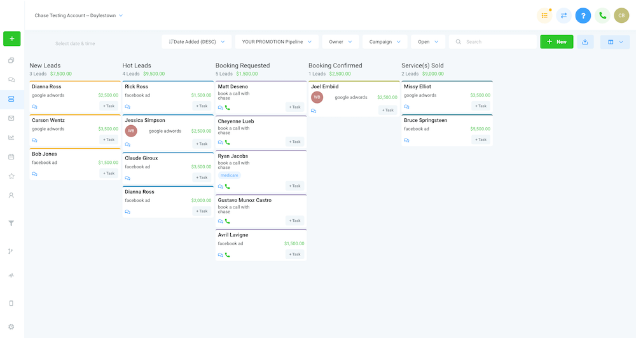Click the Service(s) Sold column header

point(423,65)
